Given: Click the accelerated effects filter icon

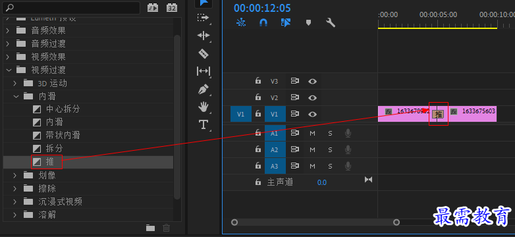Looking at the screenshot, I should click(153, 7).
